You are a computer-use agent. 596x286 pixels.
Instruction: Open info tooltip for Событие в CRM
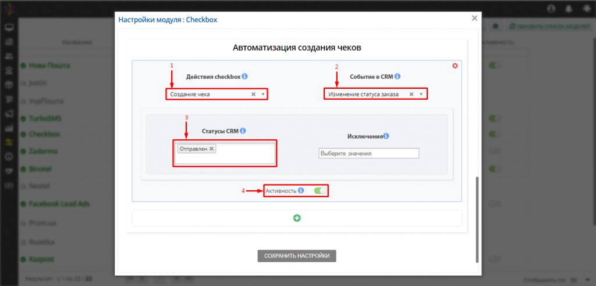[x=398, y=77]
